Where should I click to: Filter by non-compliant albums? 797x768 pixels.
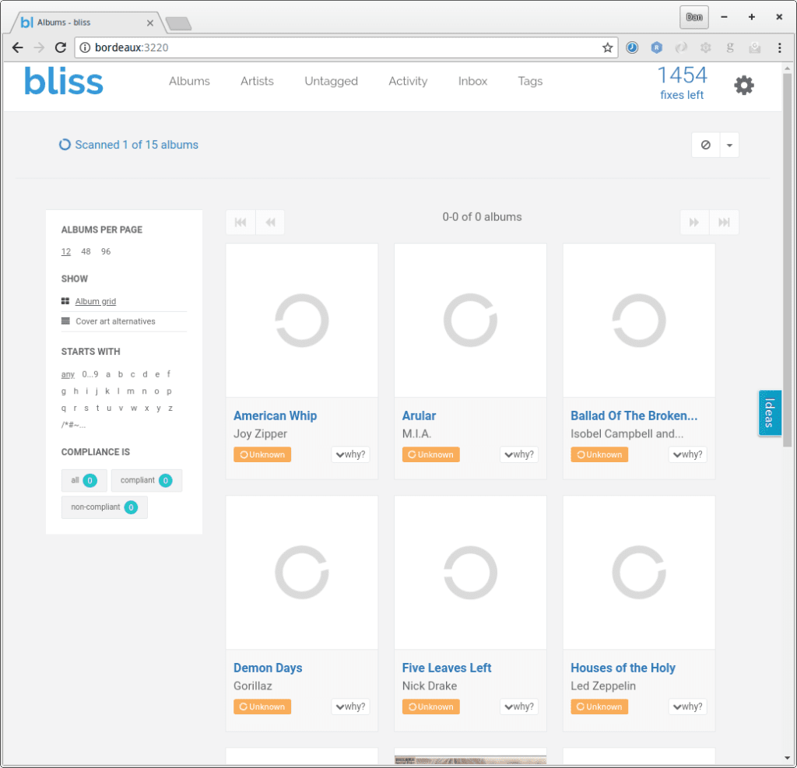104,507
